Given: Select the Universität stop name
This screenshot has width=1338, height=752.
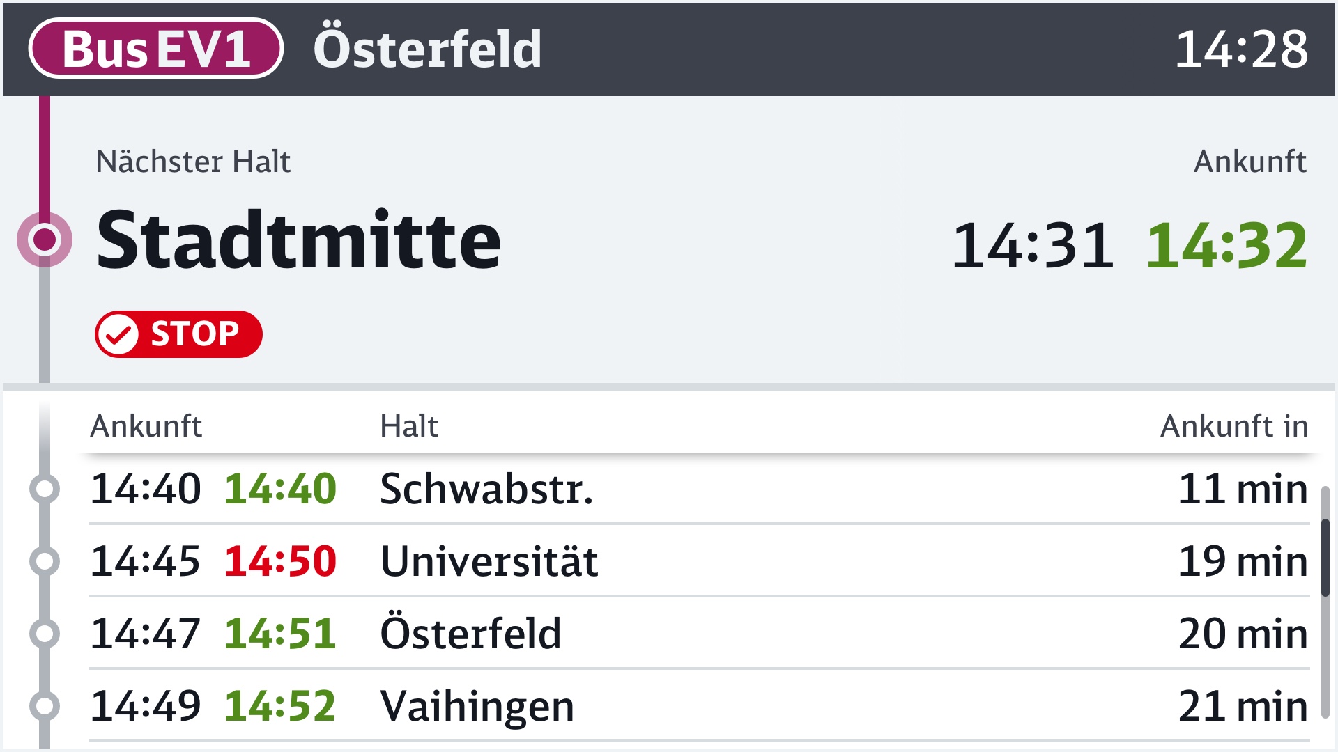Looking at the screenshot, I should (489, 561).
